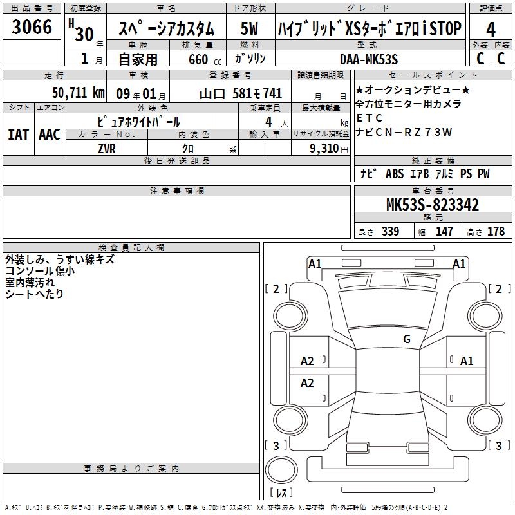The image size is (515, 515).
Task: Click the first registration year H30
Action: [x=81, y=31]
